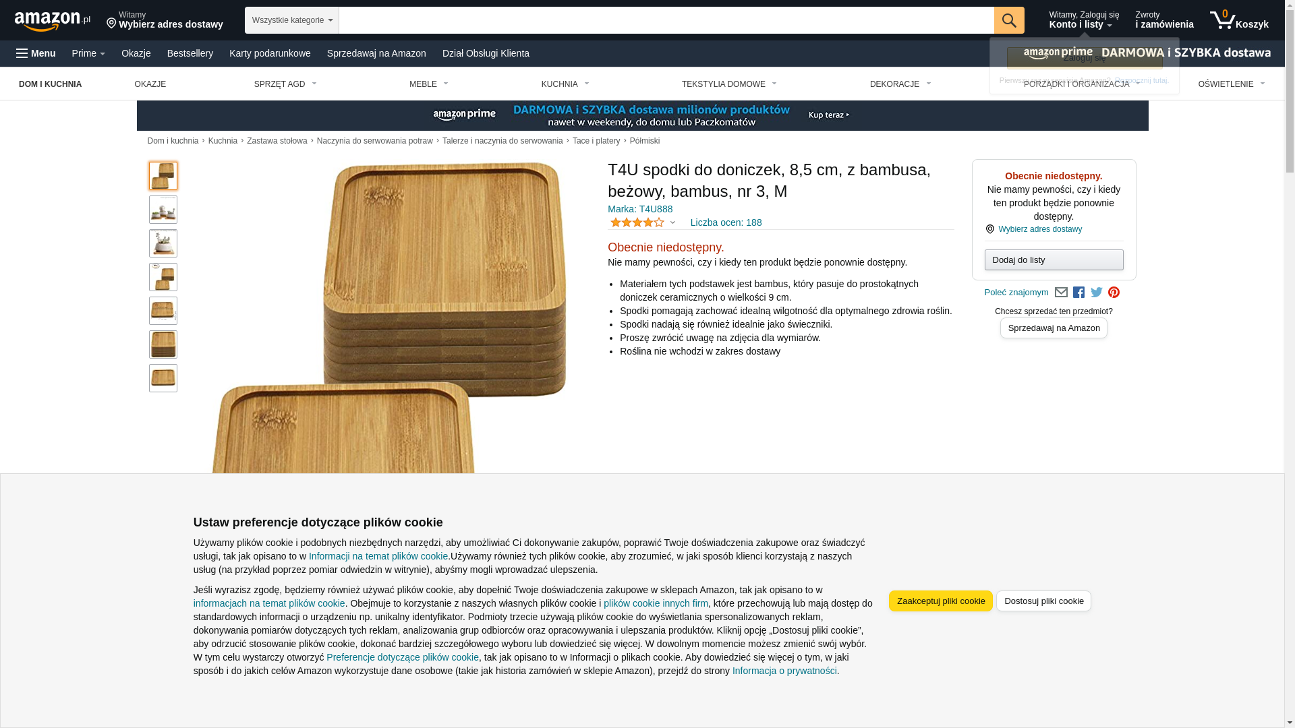Open the shopping cart Koszyk icon
Viewport: 1295px width, 728px height.
coord(1239,20)
